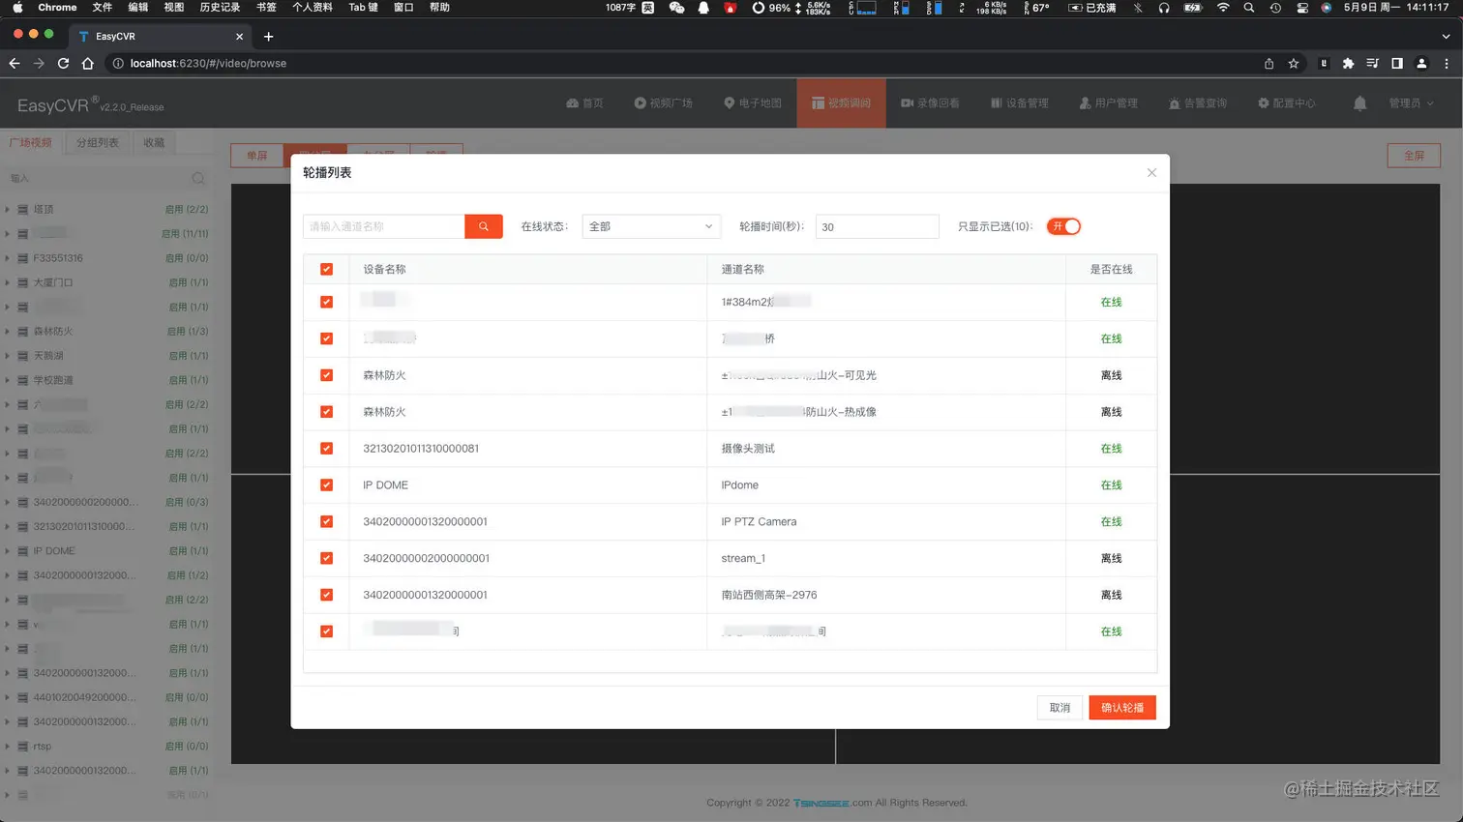1463x822 pixels.
Task: Open 首页 home icon in navigation
Action: (x=584, y=103)
